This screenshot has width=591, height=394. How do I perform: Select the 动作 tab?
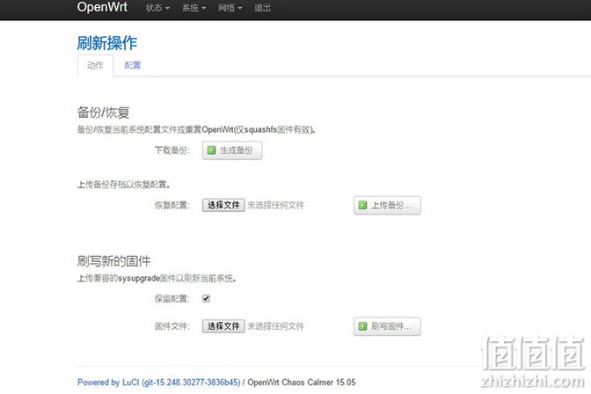pos(95,66)
